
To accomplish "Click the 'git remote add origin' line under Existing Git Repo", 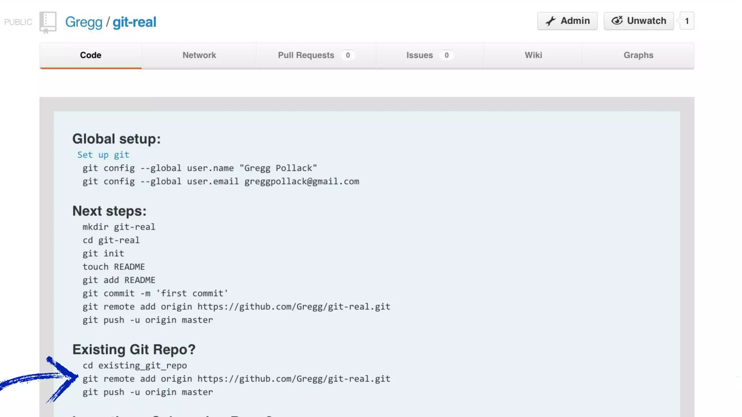I will pos(236,379).
